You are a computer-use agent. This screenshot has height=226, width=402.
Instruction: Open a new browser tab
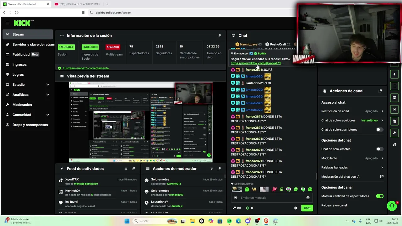(107, 4)
